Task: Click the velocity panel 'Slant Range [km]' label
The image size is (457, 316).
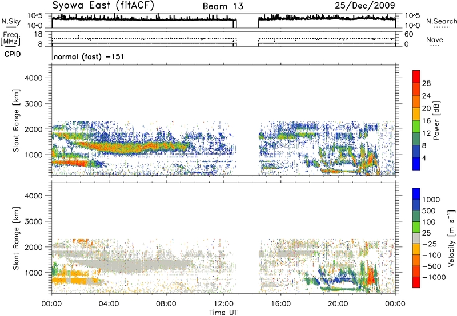Action: point(16,238)
